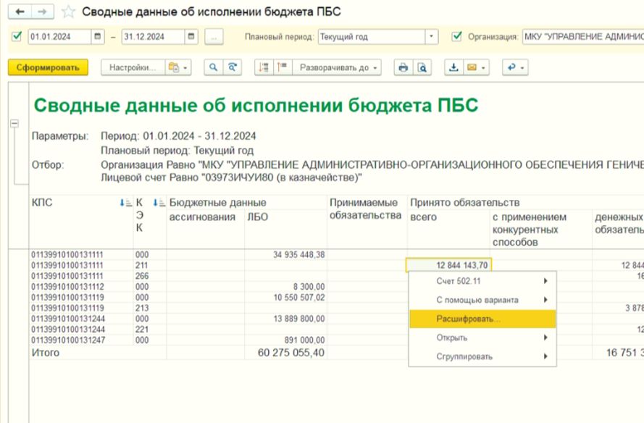Image resolution: width=644 pixels, height=423 pixels.
Task: Select cell with value 12 844 143,70
Action: 448,265
